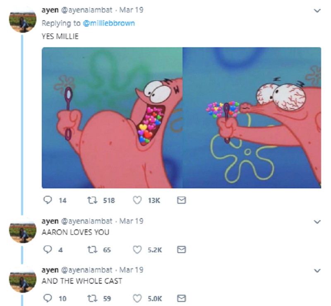Like the AND THE WHOLE CAST tweet

[x=137, y=298]
